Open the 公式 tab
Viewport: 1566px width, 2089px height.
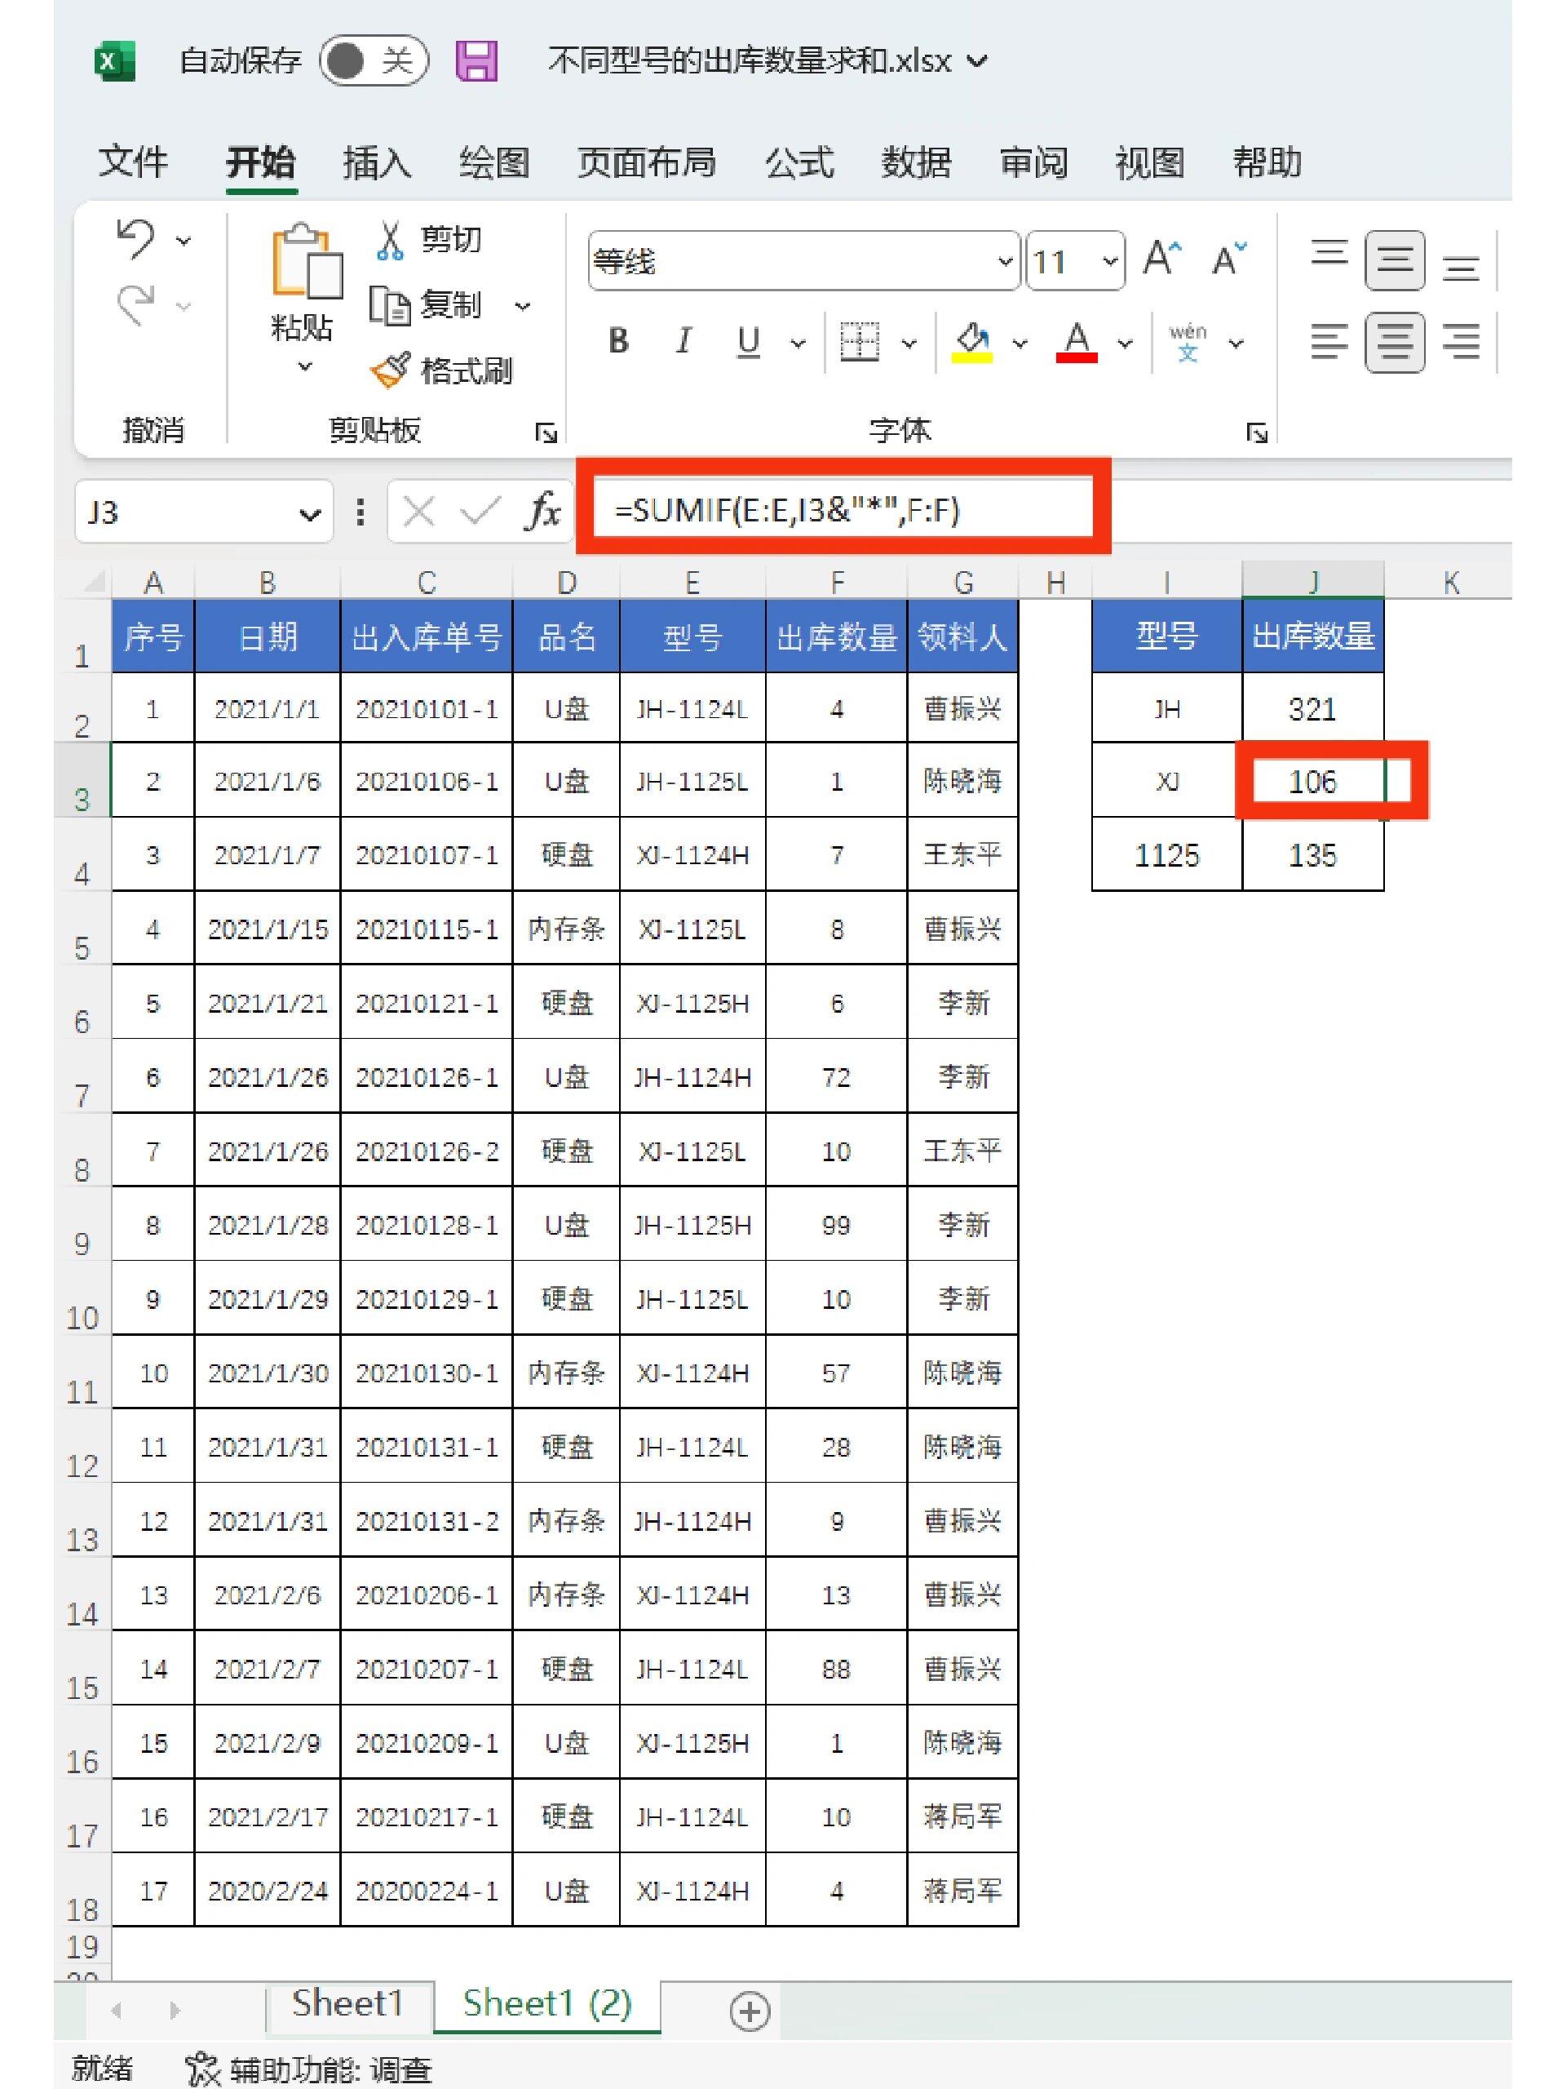(x=799, y=162)
